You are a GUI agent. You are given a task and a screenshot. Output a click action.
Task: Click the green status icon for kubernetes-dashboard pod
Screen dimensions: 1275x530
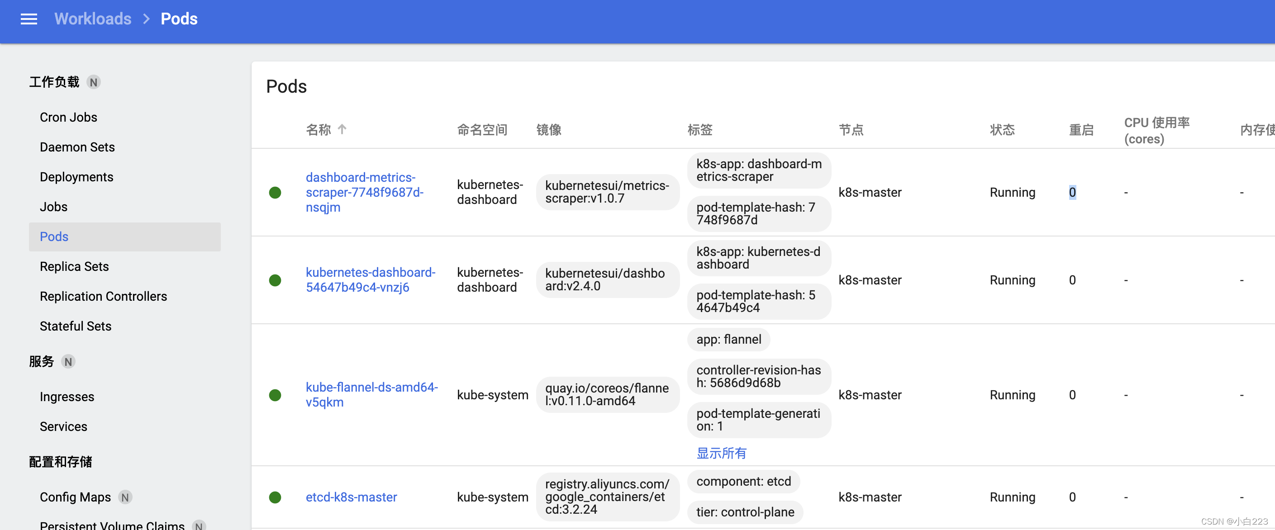(275, 280)
